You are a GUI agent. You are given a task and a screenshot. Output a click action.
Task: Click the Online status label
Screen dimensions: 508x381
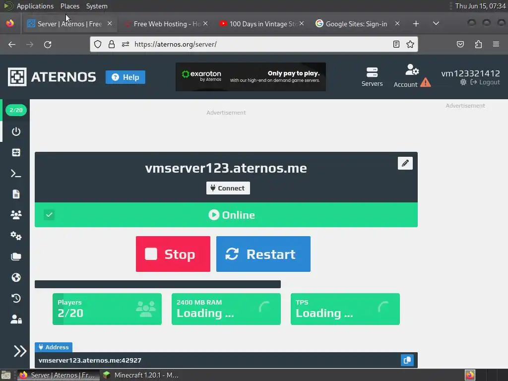tap(232, 215)
